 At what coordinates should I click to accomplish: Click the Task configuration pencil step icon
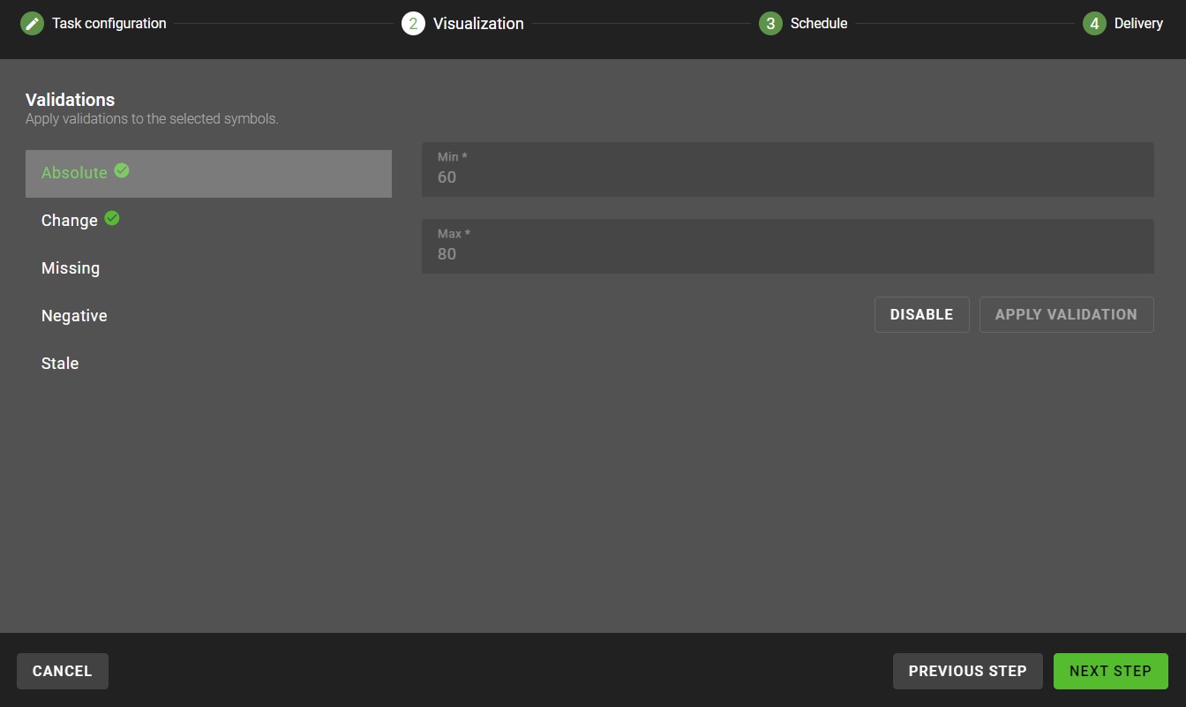(x=32, y=24)
